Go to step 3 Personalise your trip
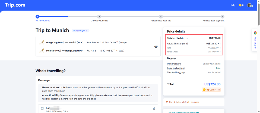This screenshot has width=260, height=113. pyautogui.click(x=161, y=17)
